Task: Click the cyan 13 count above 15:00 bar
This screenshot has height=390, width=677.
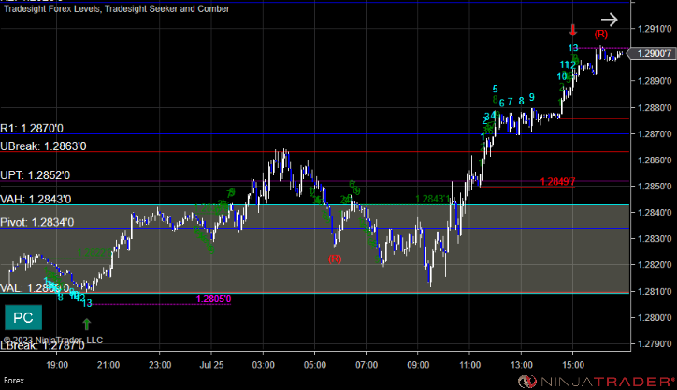Action: (573, 48)
